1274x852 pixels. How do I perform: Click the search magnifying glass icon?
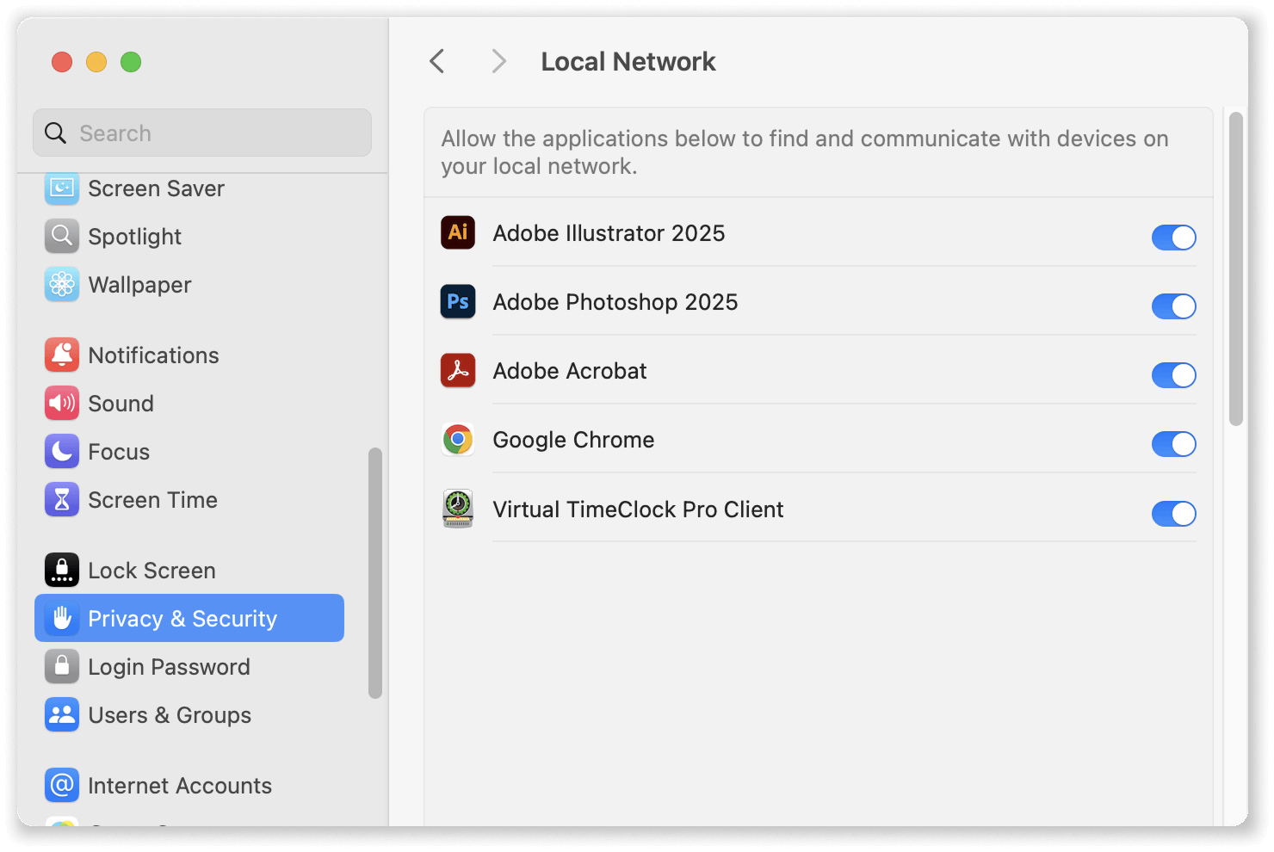pos(55,133)
